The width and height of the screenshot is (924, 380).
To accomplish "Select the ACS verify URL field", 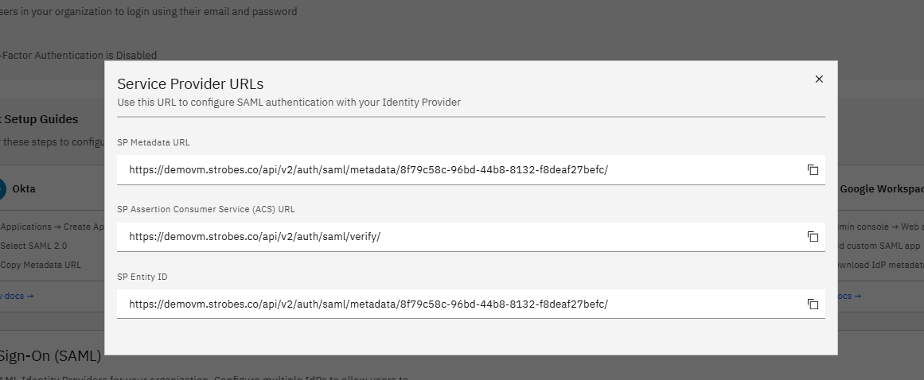I will 471,236.
